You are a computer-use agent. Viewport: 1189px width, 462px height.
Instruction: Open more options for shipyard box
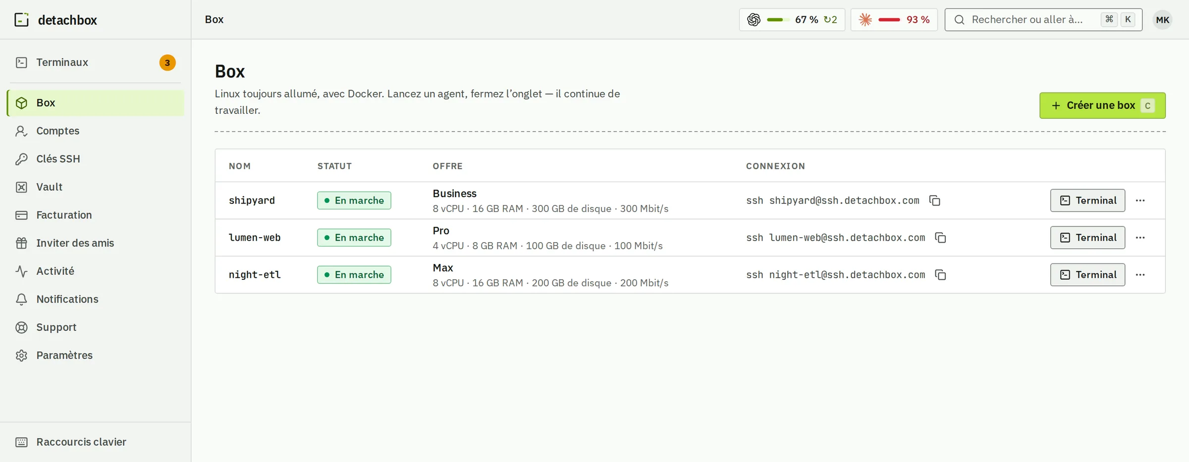click(x=1140, y=201)
